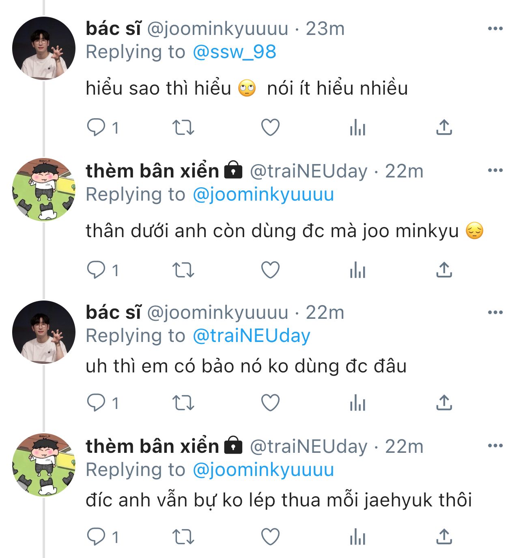Like the "thân dưới anh" tweet
Image resolution: width=521 pixels, height=558 pixels.
click(x=270, y=270)
